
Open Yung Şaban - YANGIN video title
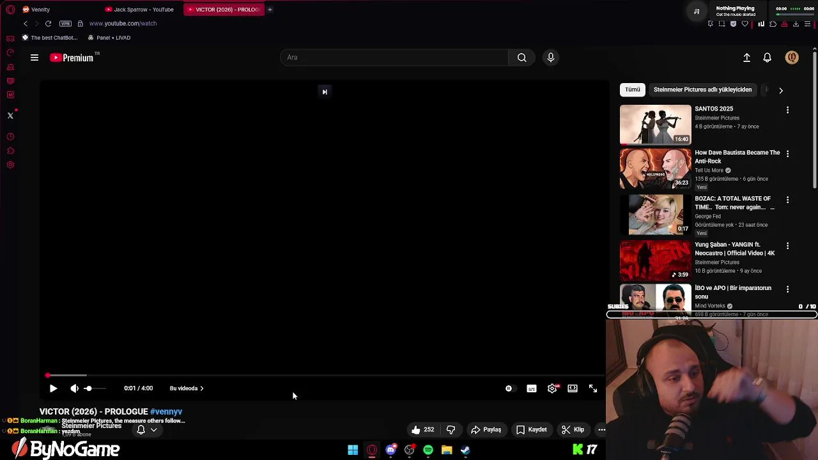pos(735,249)
